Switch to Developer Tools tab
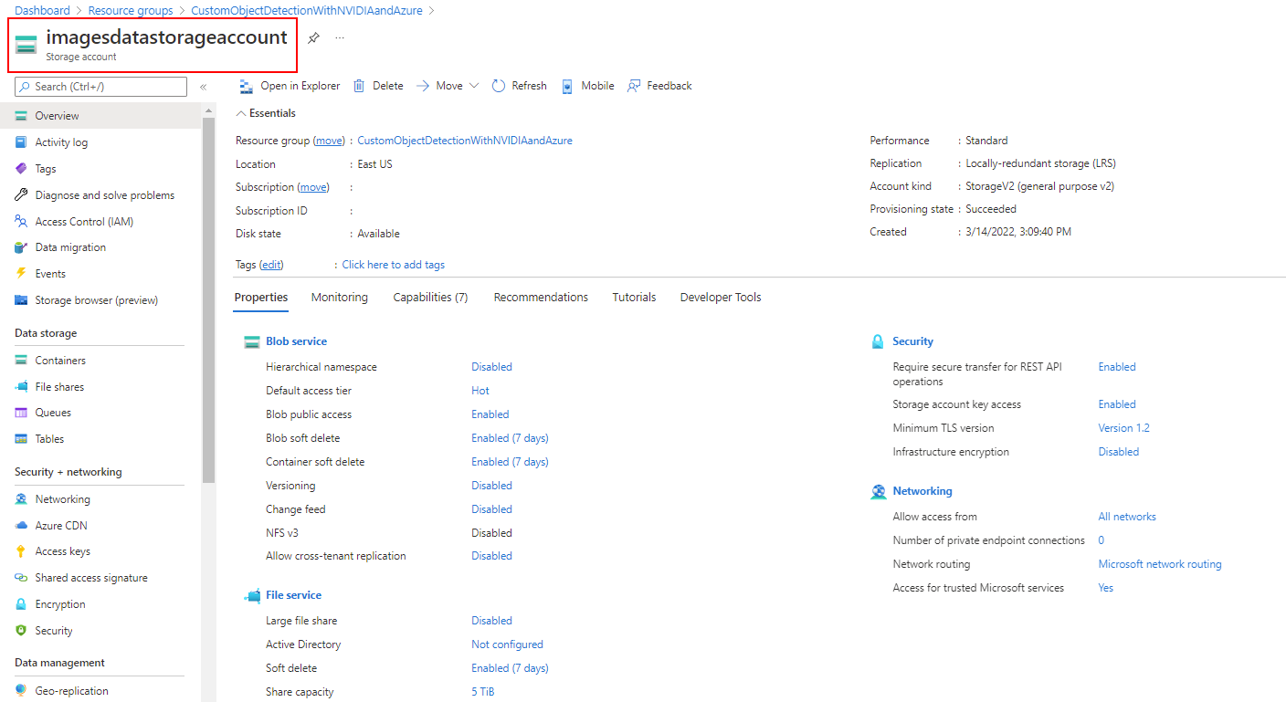 click(x=721, y=298)
